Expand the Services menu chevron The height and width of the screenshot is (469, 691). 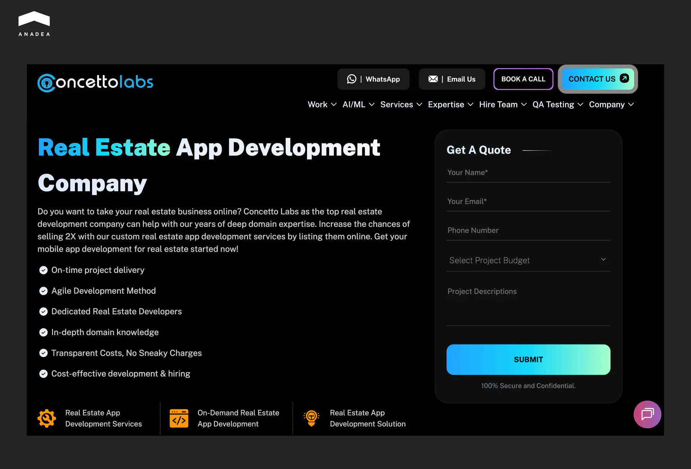[x=419, y=105]
